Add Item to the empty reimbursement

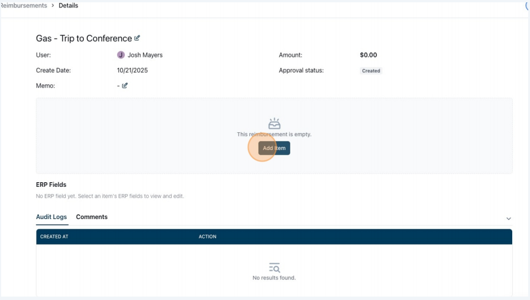point(274,148)
